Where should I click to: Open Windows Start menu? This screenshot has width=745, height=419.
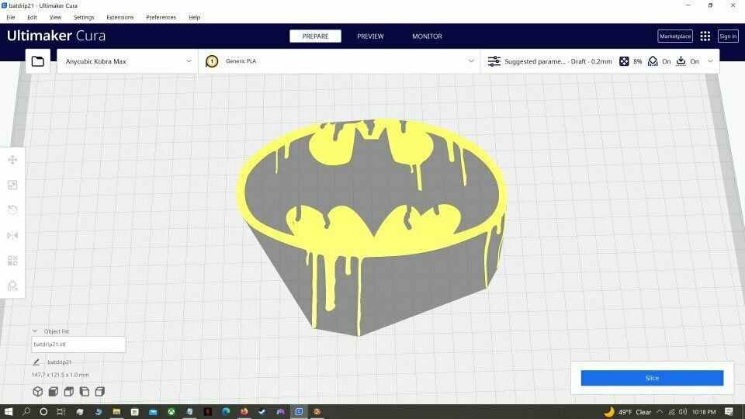(9, 411)
